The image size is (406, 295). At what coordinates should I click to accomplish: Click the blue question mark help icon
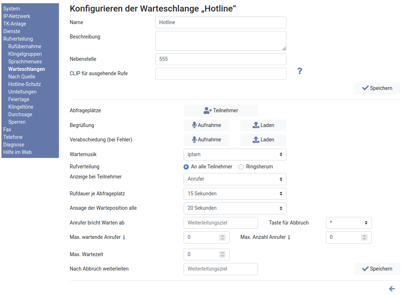click(300, 71)
